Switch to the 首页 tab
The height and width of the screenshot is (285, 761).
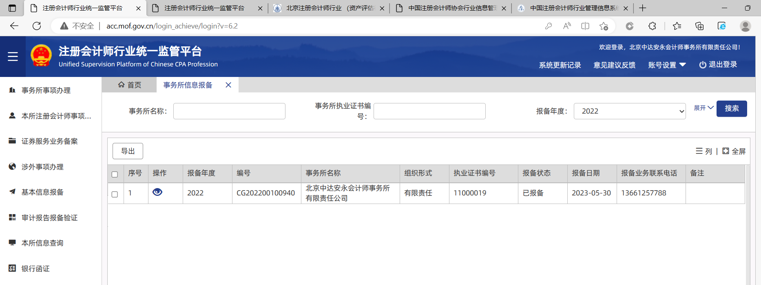[129, 85]
